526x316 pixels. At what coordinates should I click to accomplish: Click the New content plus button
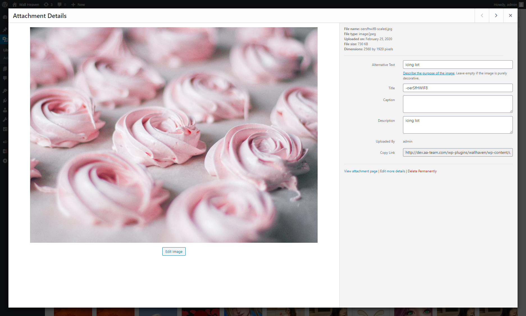78,4
